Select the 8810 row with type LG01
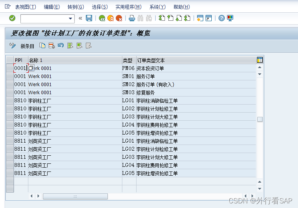 (x=10, y=101)
